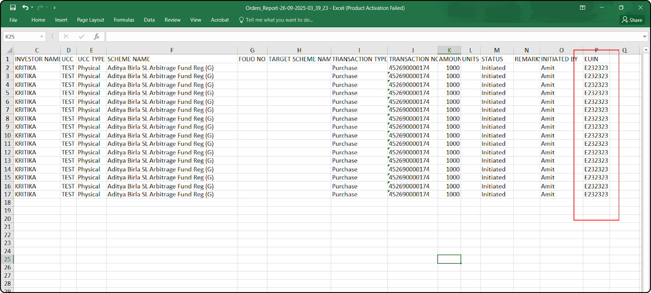Open the Acrobat tab
651x293 pixels.
220,20
